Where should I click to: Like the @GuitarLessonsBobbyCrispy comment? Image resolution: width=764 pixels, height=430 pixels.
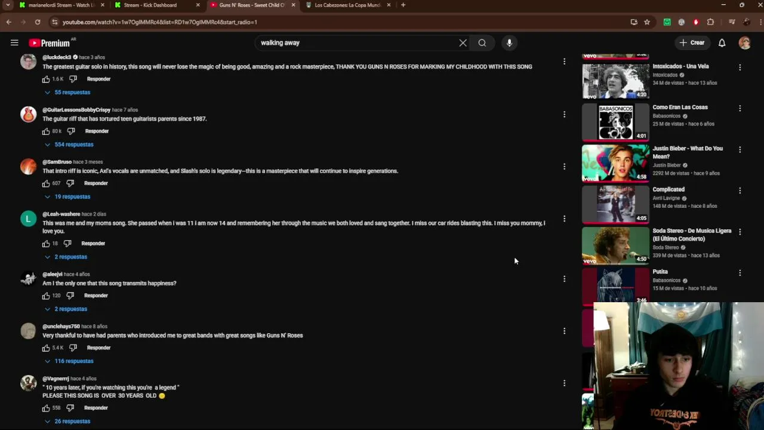pyautogui.click(x=46, y=131)
